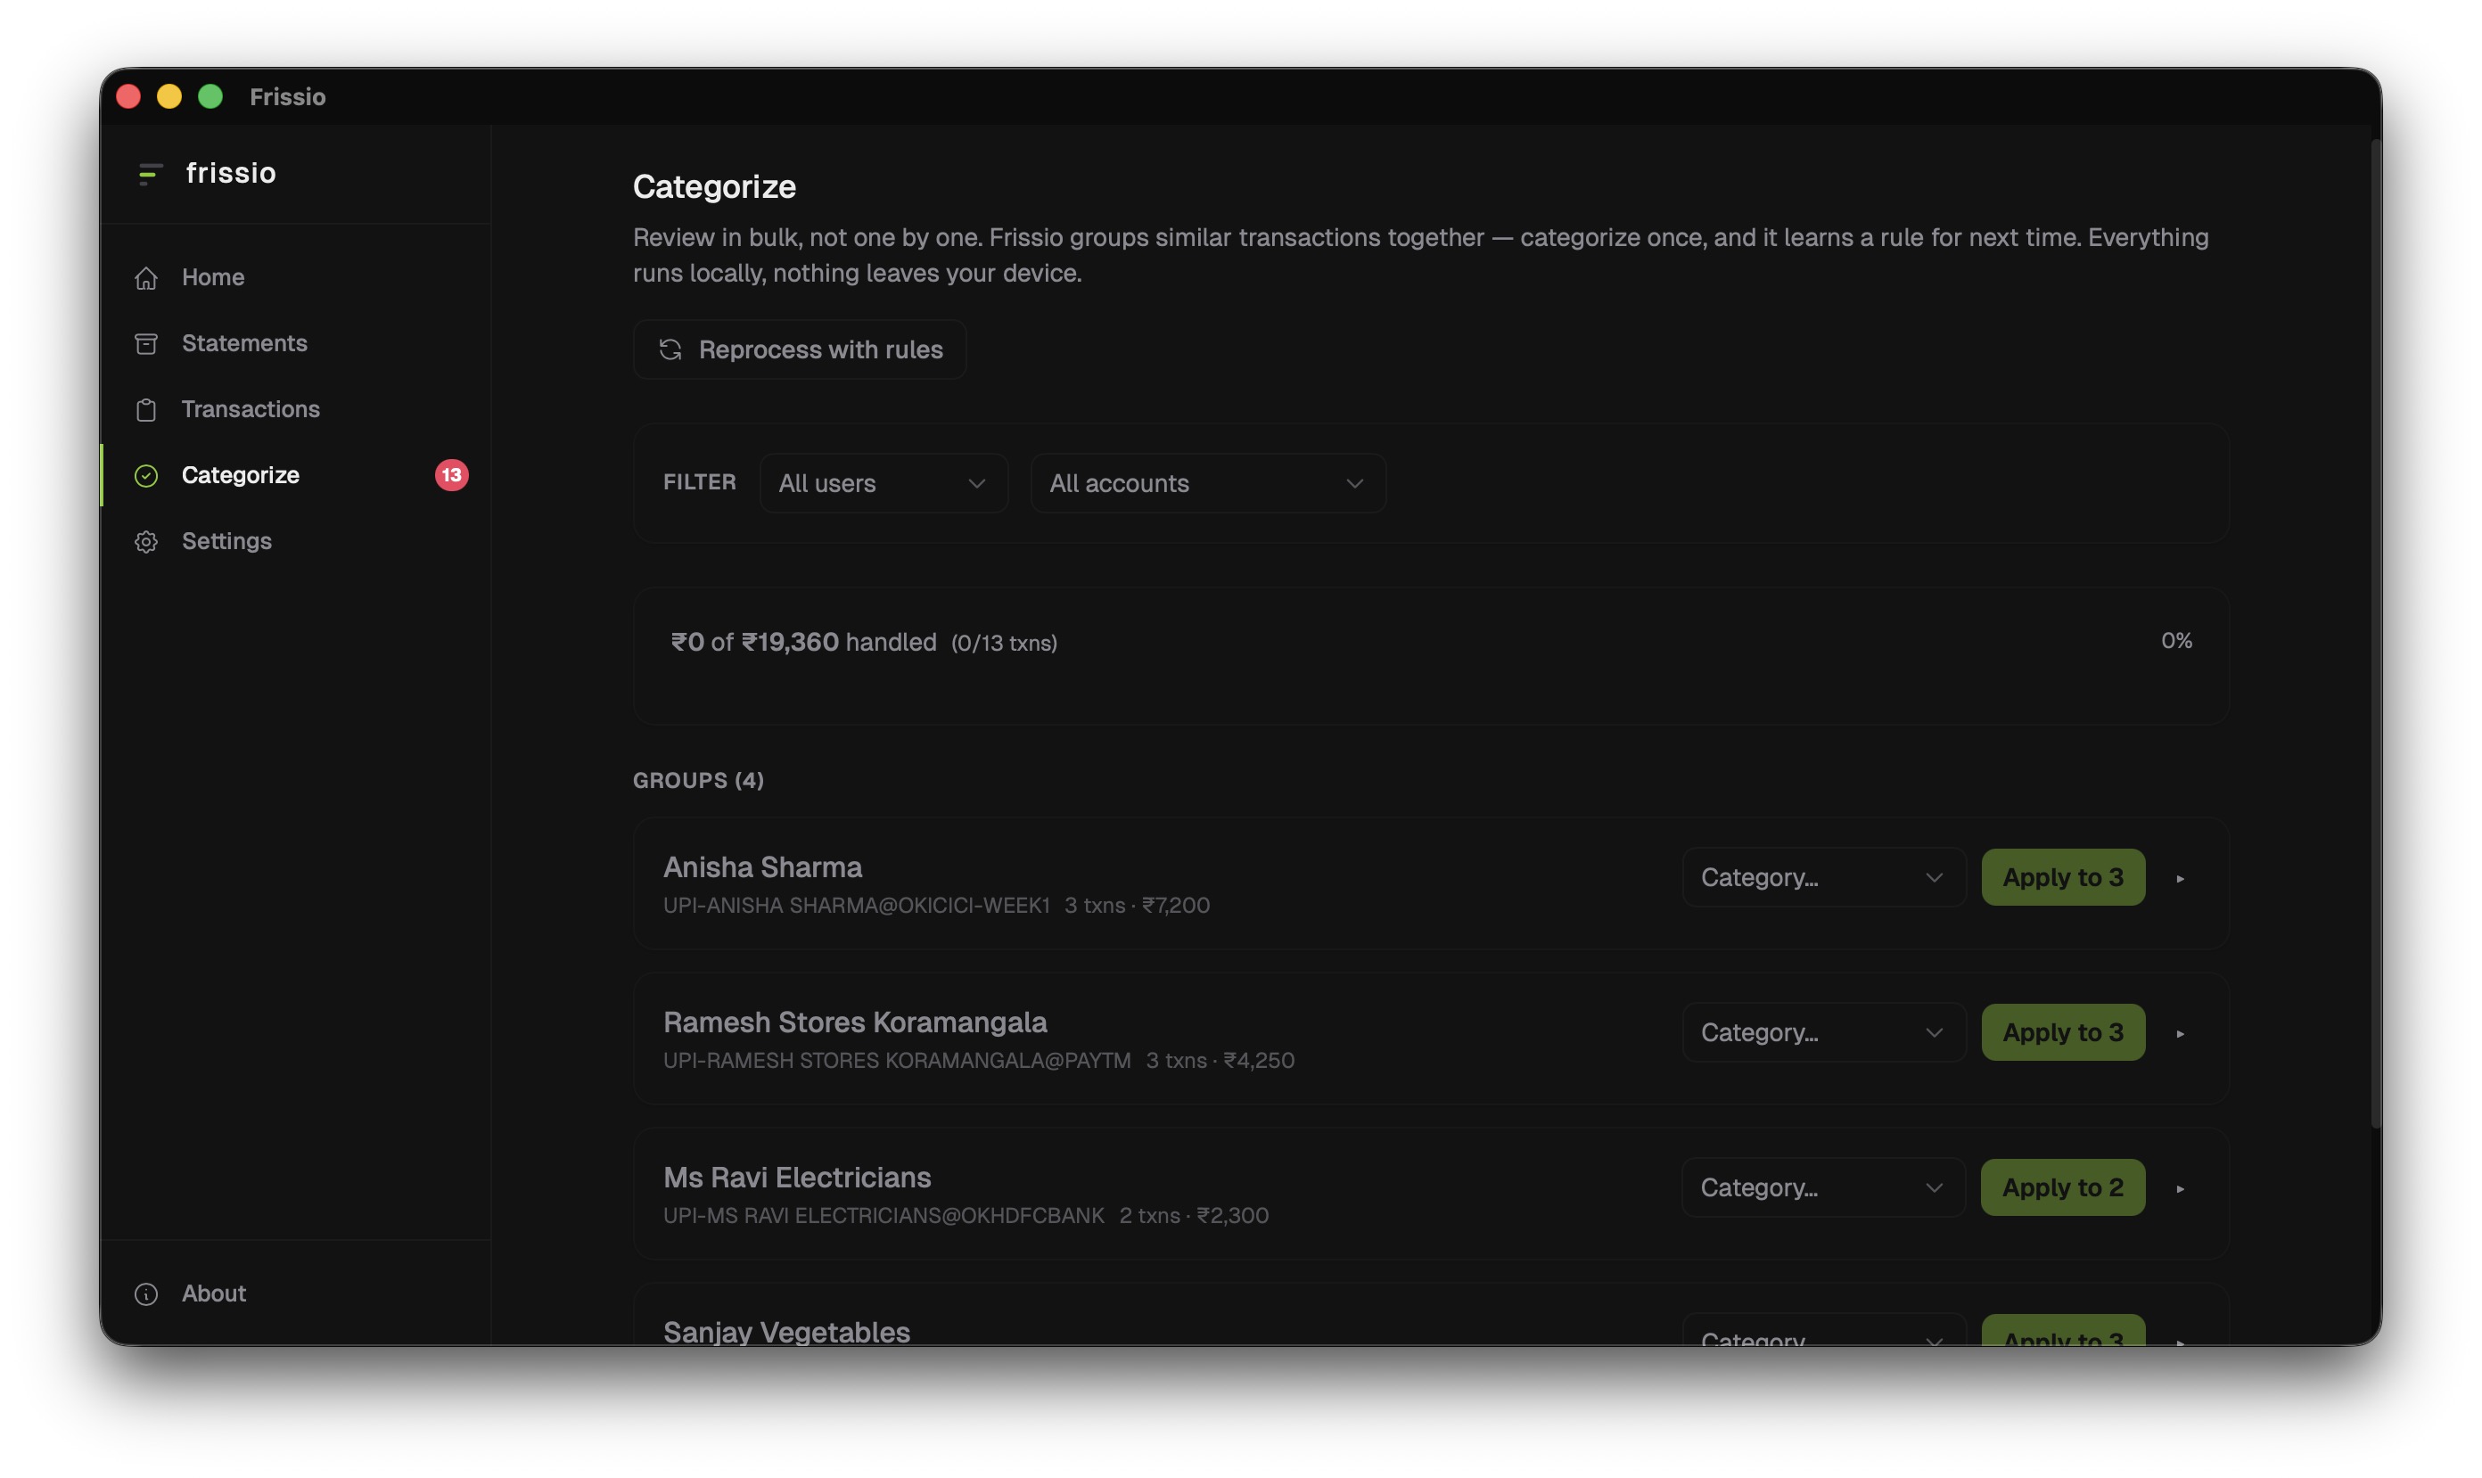Click UPI-ANISHA SHARMA@OKICICI-WEEK1 text
2482x1478 pixels.
pos(857,906)
